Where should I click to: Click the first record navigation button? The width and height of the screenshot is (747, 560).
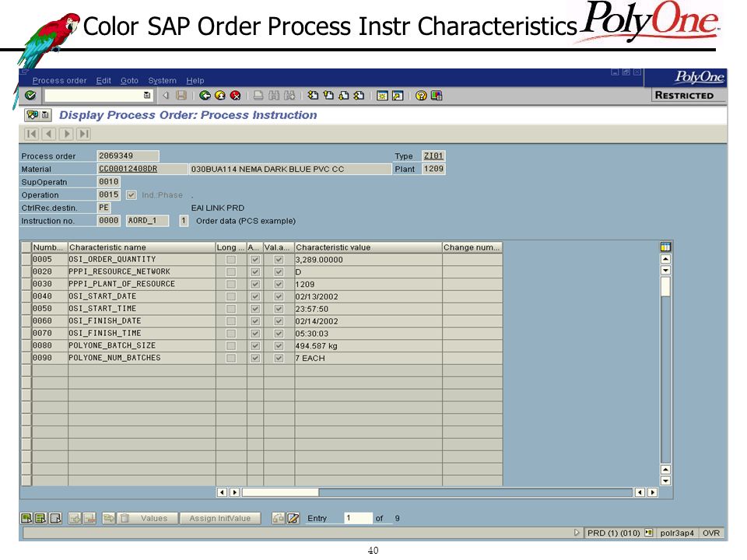31,134
